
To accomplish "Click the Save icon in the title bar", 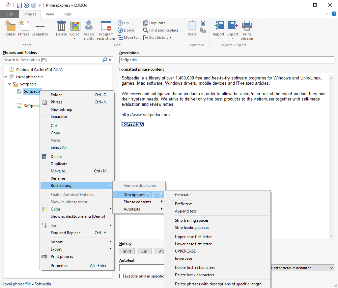I will (x=19, y=5).
